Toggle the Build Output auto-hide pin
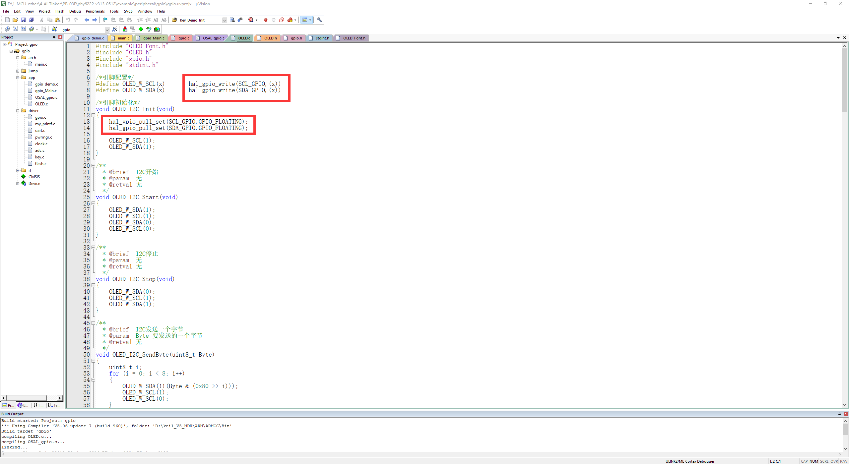 [x=839, y=414]
